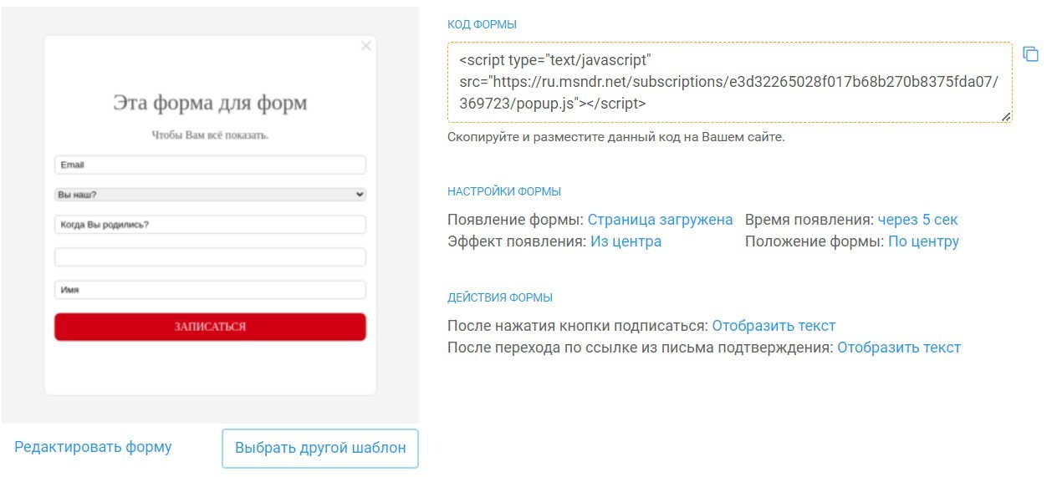This screenshot has width=1052, height=477.
Task: Click the copy form code icon
Action: tap(1030, 54)
